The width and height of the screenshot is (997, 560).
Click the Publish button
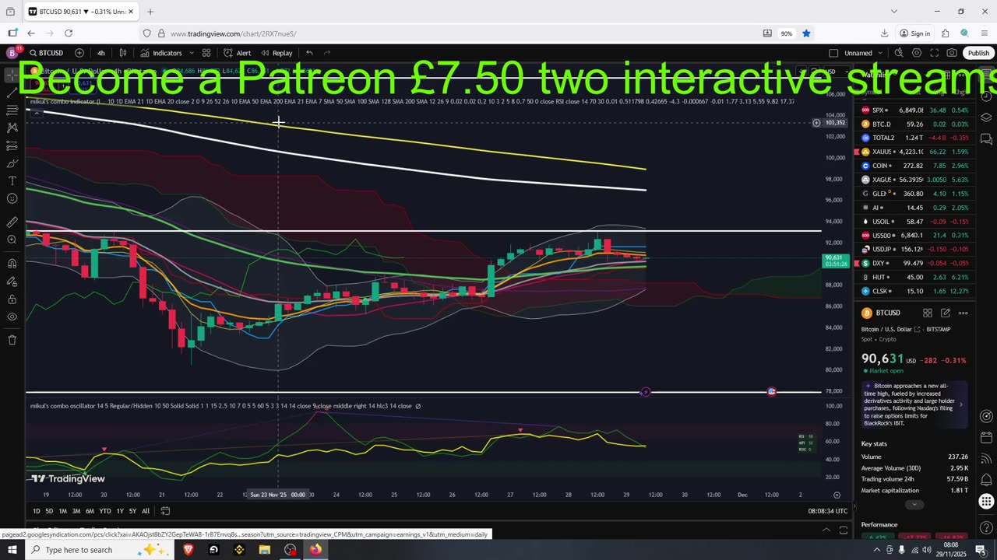point(978,53)
